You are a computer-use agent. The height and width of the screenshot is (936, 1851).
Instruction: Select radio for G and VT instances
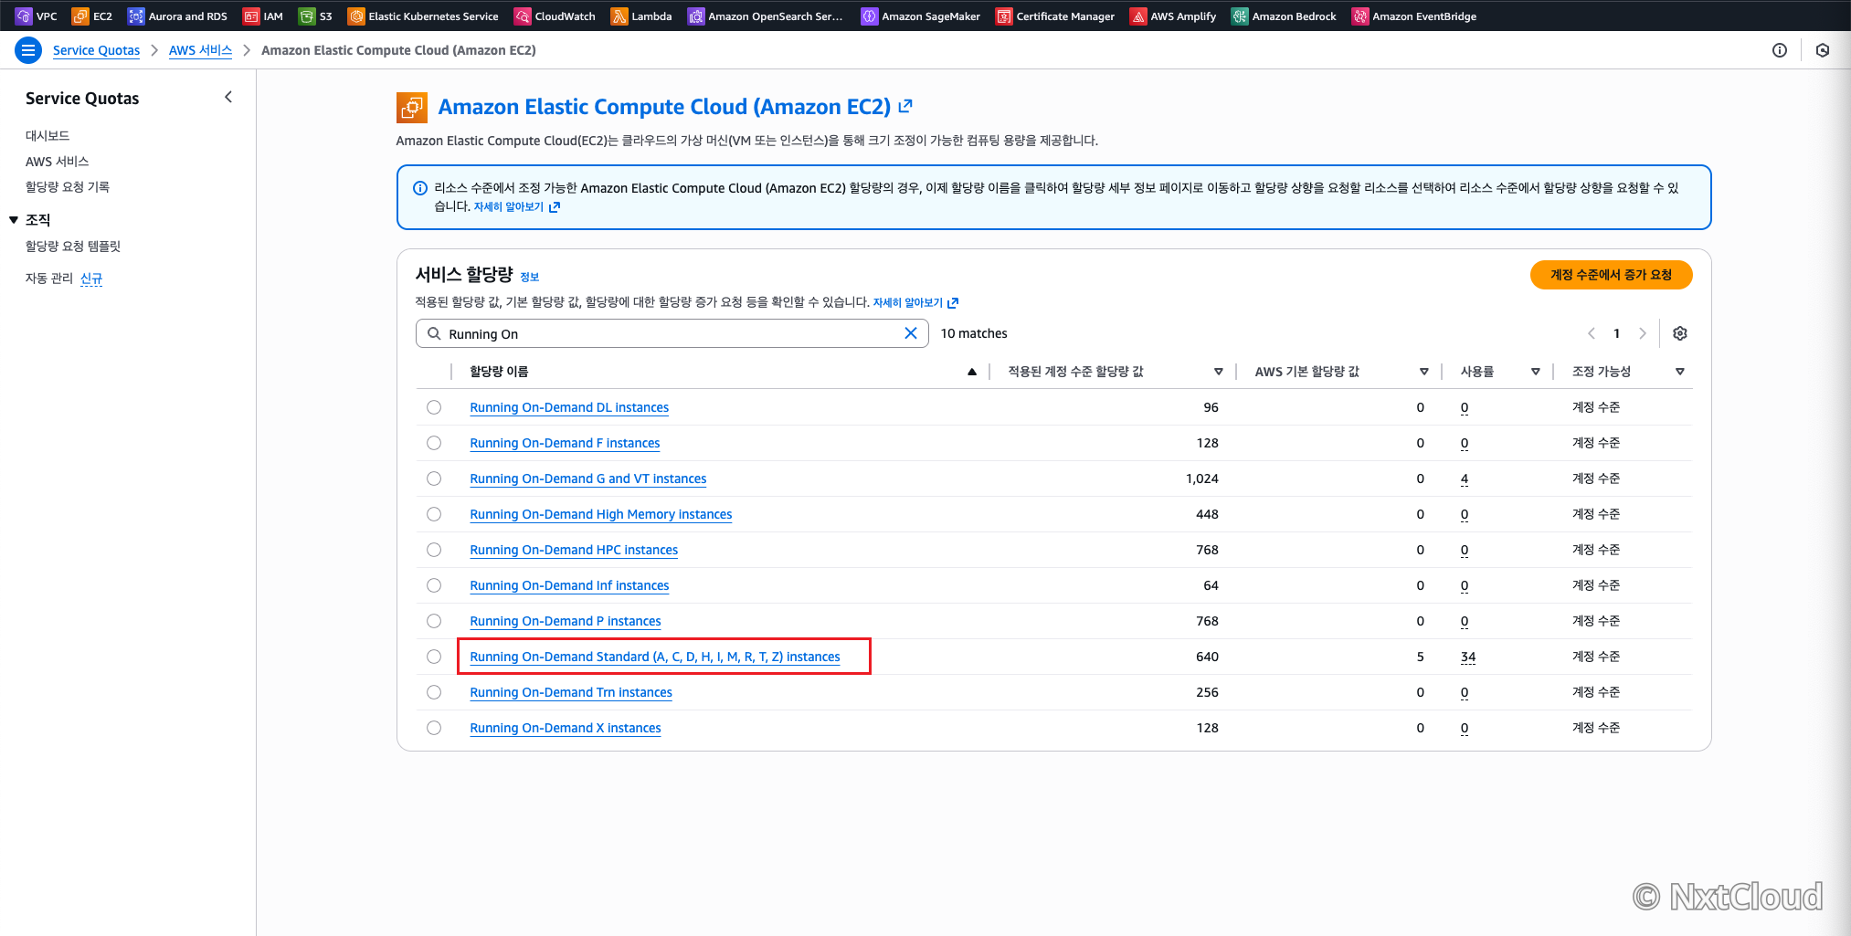coord(434,479)
